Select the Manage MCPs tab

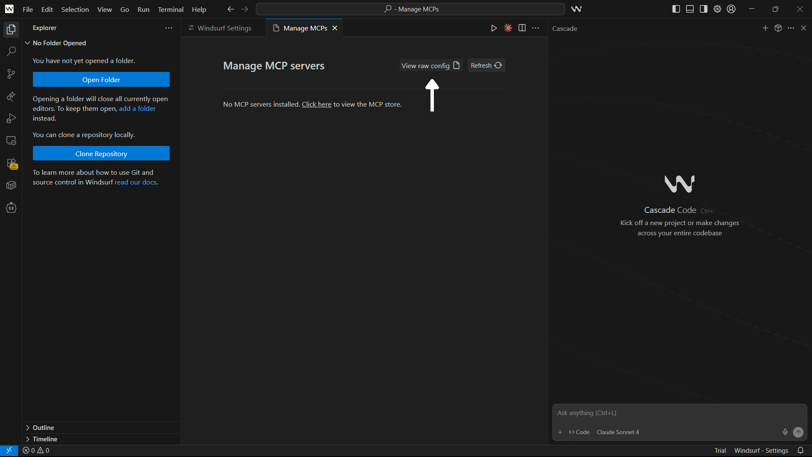click(x=305, y=28)
